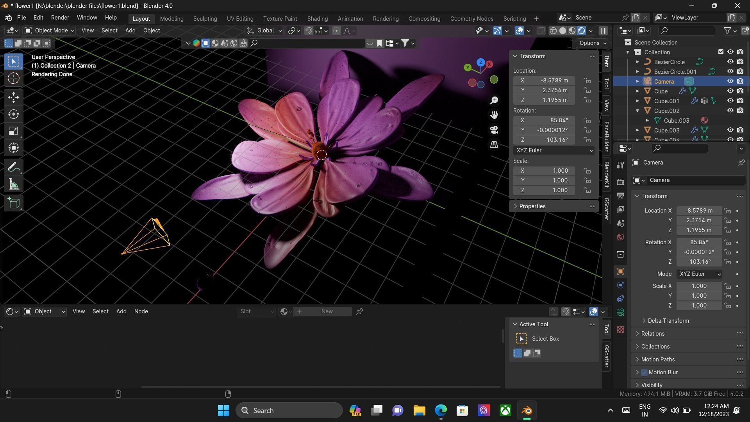Open the Render properties tab
This screenshot has height=422, width=750.
pos(620,182)
